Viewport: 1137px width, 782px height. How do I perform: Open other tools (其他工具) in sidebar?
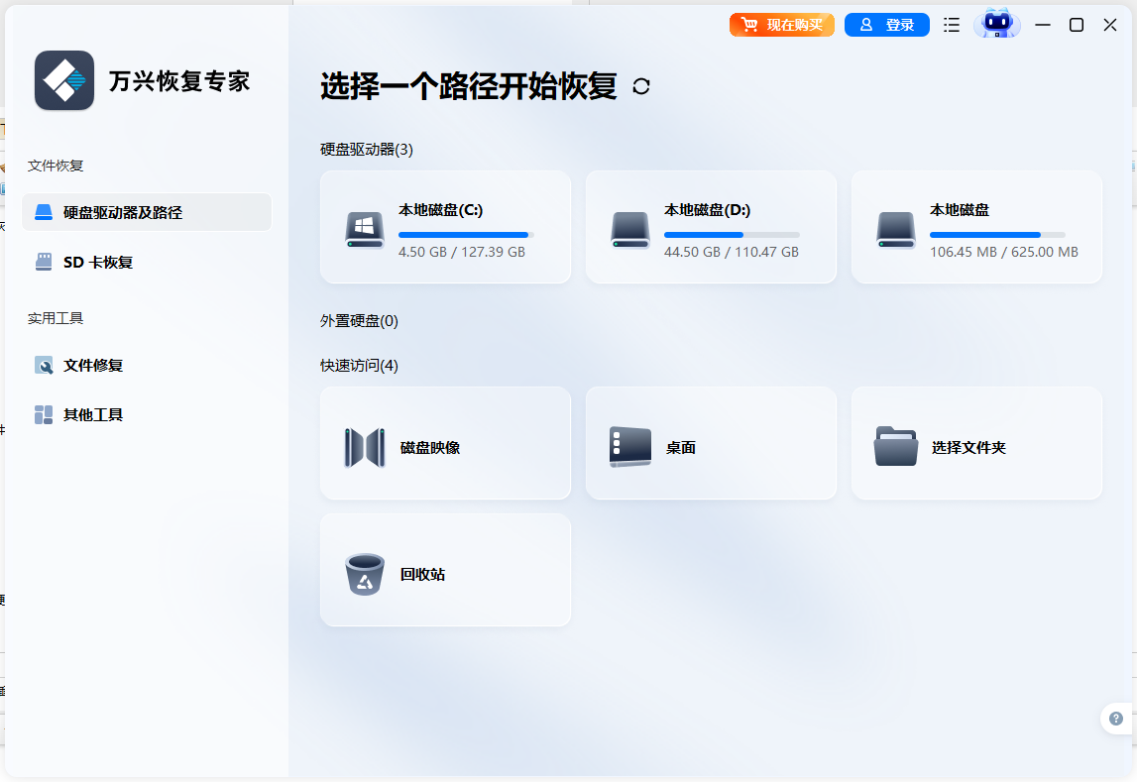(x=147, y=414)
